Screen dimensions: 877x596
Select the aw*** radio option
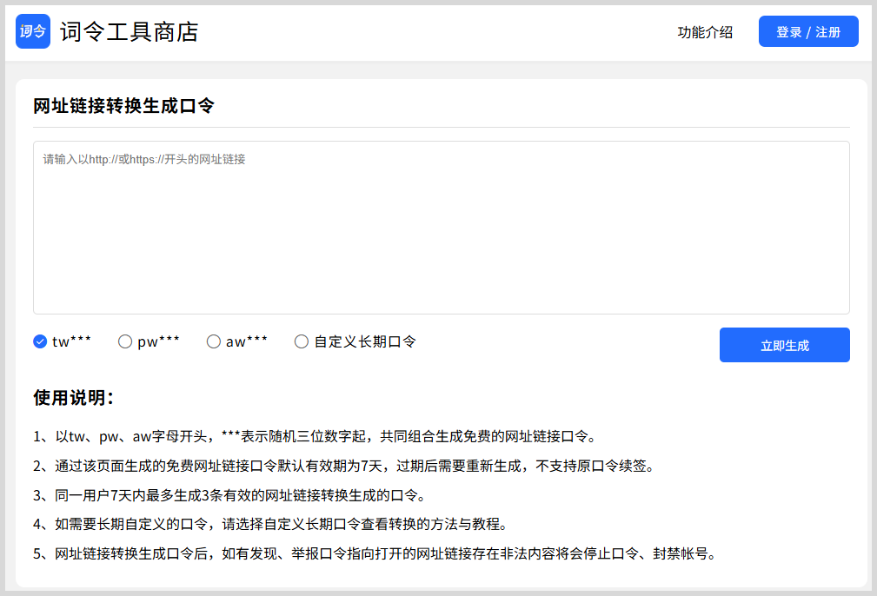pos(214,341)
